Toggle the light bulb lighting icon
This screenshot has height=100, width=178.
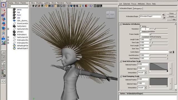coord(80,6)
